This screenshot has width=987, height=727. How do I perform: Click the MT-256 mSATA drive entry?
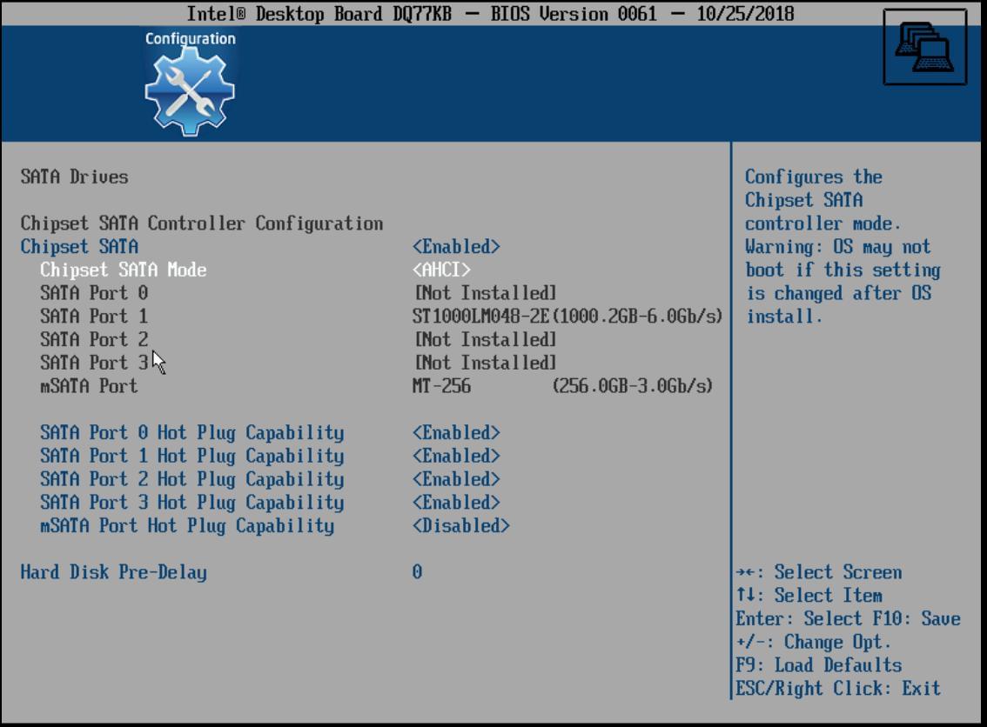[562, 386]
